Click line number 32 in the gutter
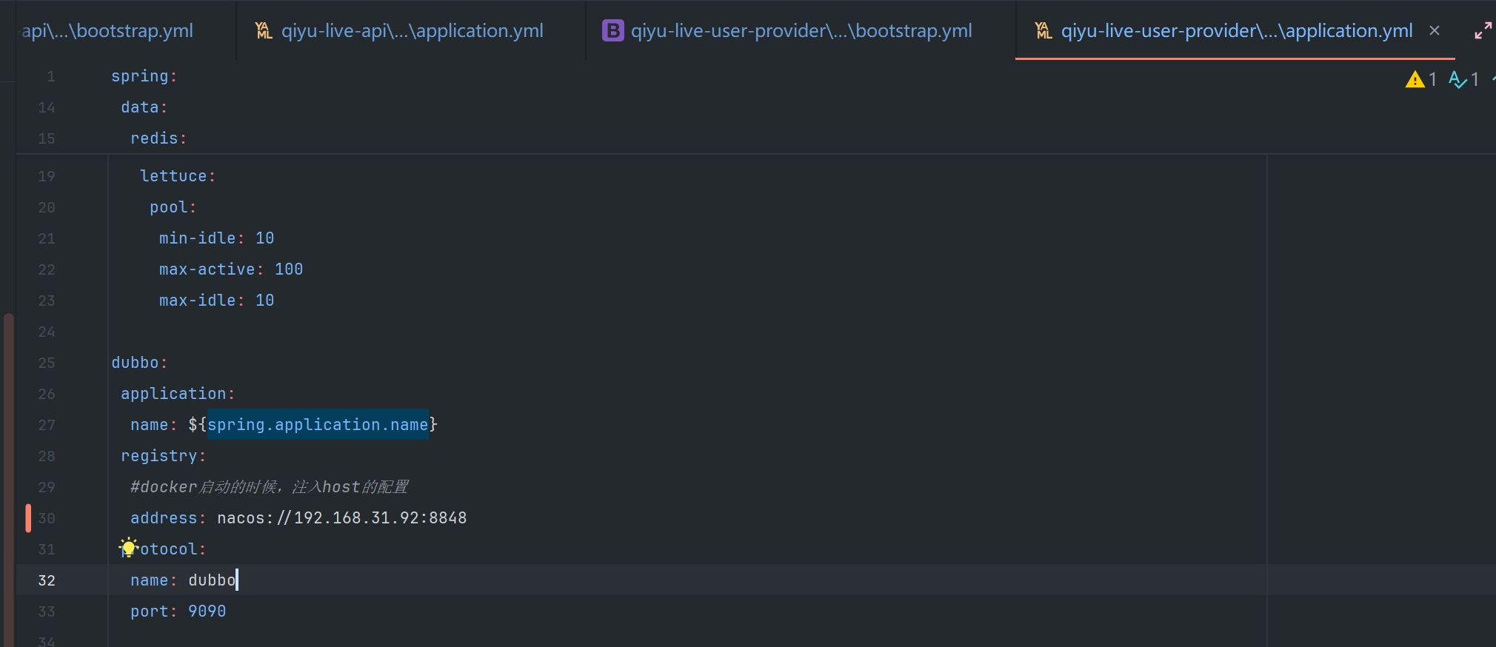 pyautogui.click(x=46, y=580)
